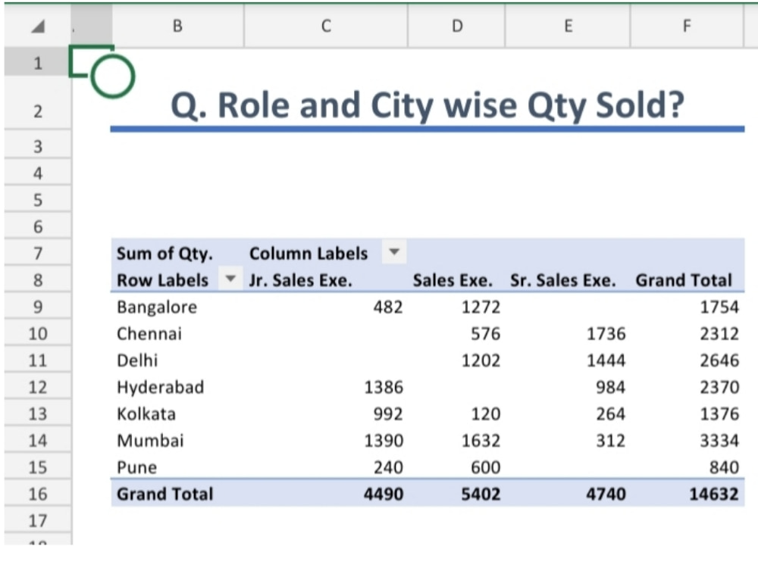Click Delhi total 2646
The width and height of the screenshot is (758, 568).
tap(719, 360)
